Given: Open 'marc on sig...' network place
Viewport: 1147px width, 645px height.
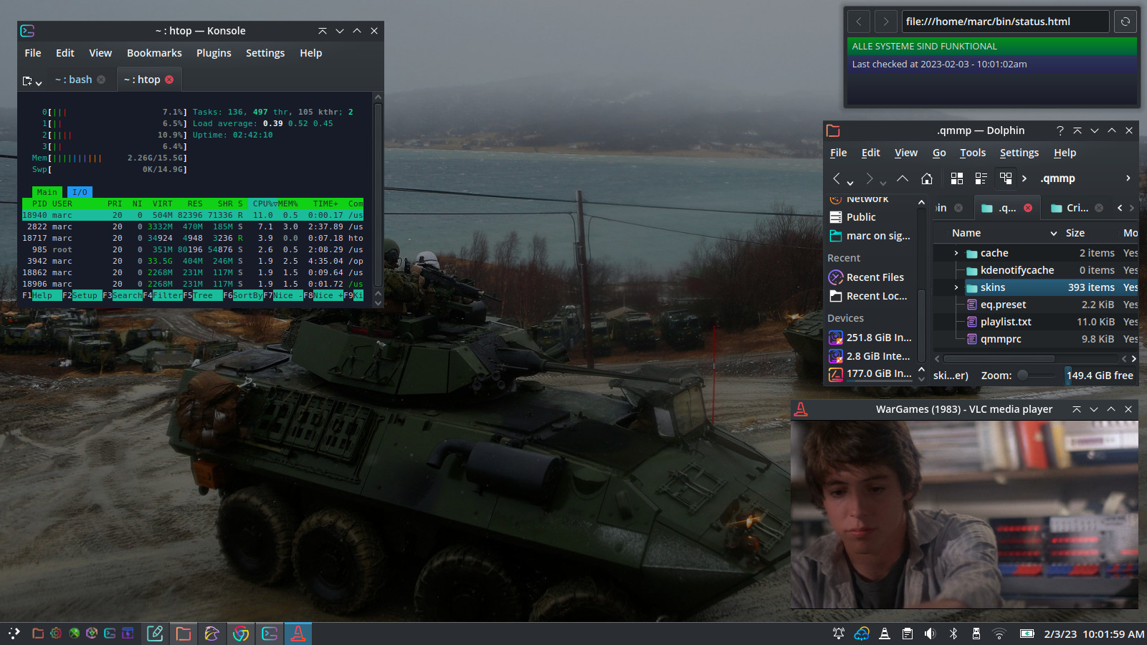Looking at the screenshot, I should coord(871,236).
